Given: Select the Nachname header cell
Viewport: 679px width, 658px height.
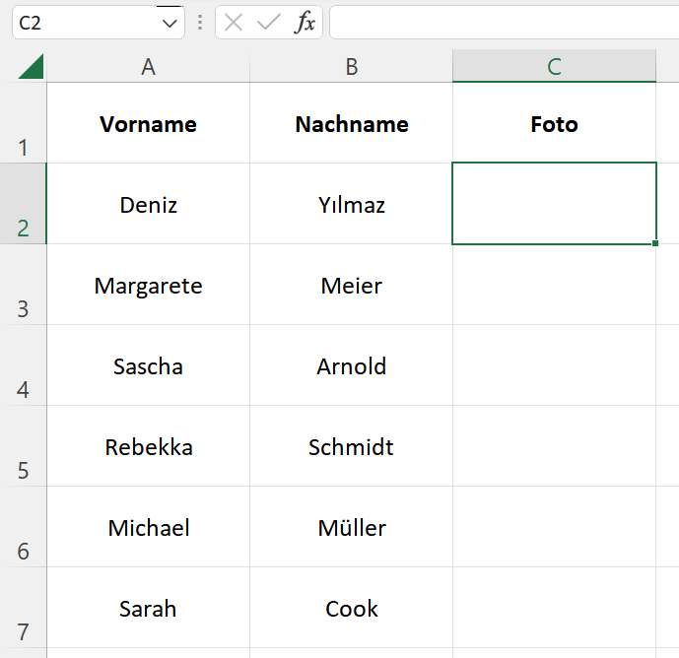Looking at the screenshot, I should (351, 123).
